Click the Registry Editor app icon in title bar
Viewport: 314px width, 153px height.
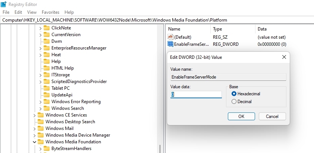[x=3, y=4]
